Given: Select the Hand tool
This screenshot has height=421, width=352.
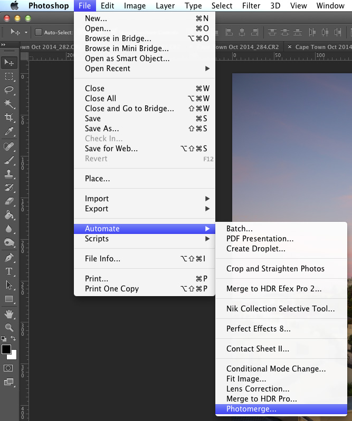Looking at the screenshot, I should 9,314.
